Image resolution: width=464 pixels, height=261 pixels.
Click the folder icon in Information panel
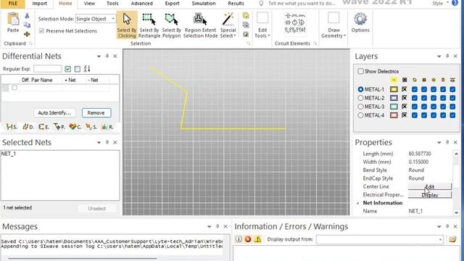(x=452, y=239)
